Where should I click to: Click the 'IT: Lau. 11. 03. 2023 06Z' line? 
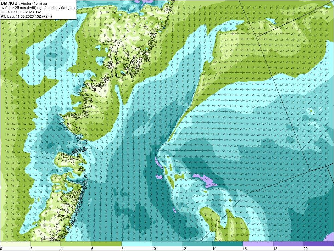coord(21,12)
